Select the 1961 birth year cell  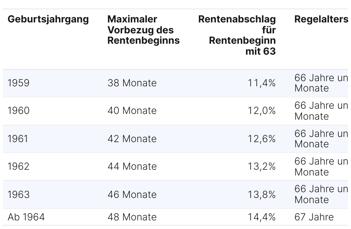point(18,139)
